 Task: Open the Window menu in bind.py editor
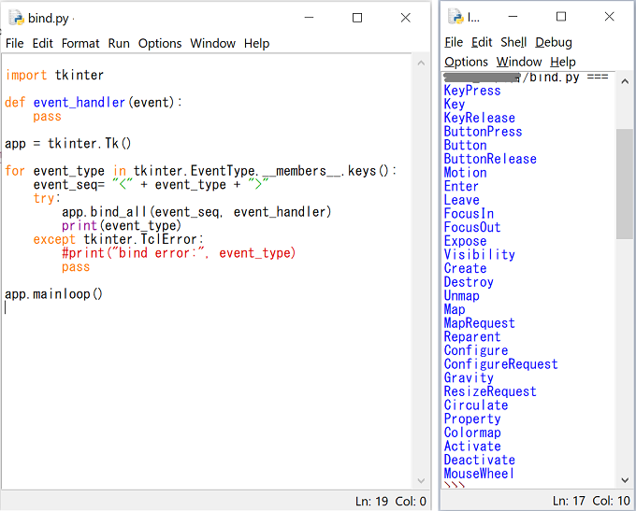pyautogui.click(x=212, y=43)
